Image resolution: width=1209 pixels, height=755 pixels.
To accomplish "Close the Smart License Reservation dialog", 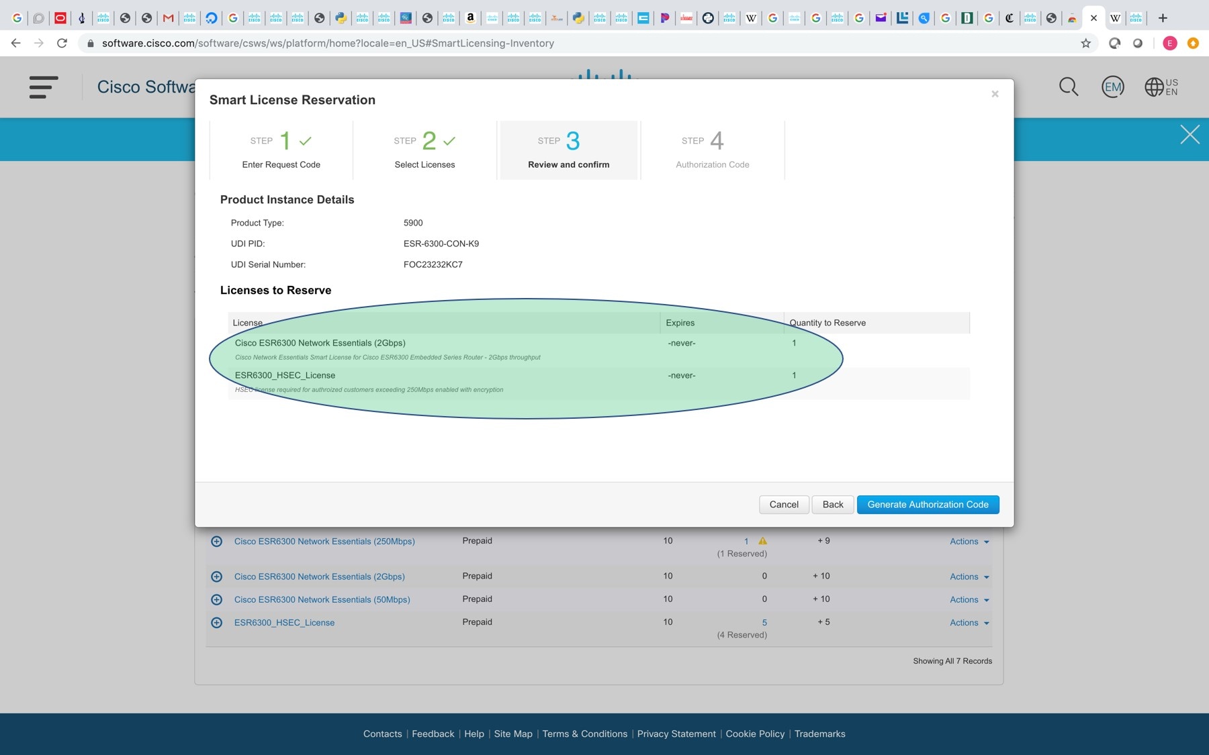I will tap(995, 94).
